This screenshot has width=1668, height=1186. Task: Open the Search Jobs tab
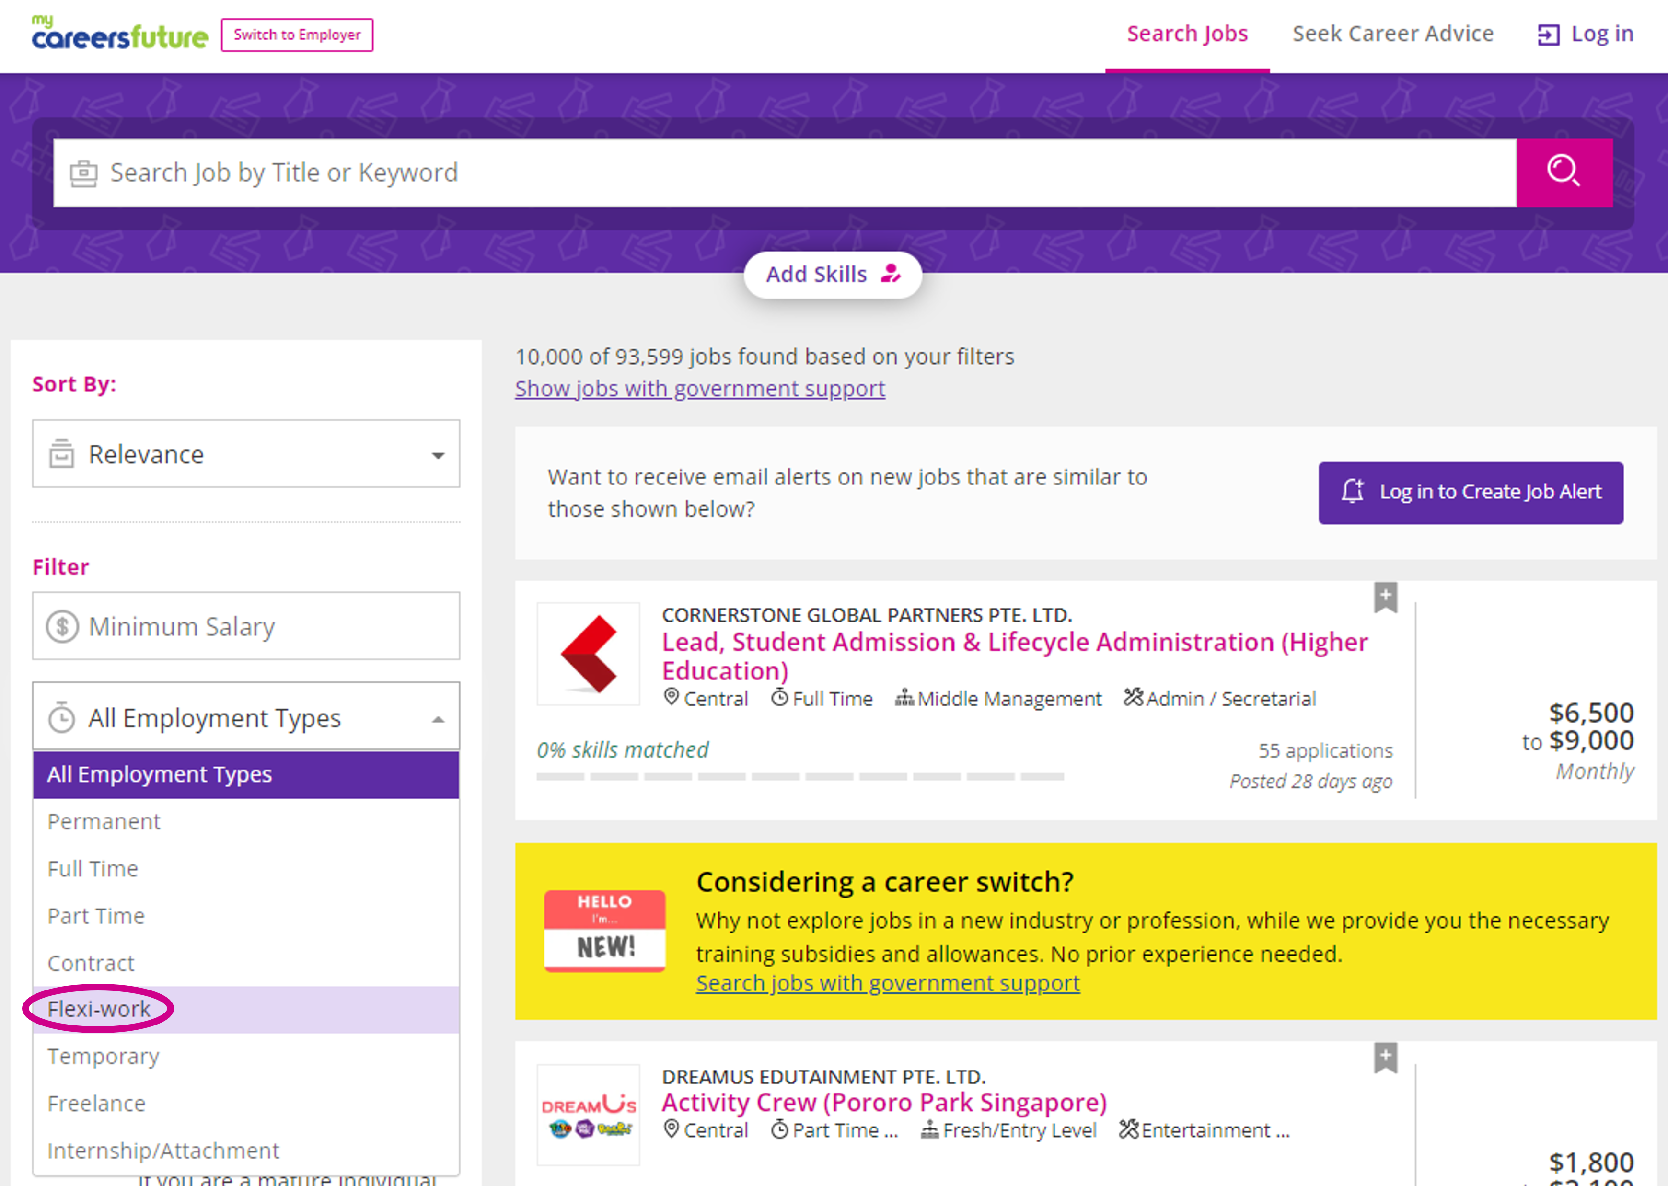pyautogui.click(x=1187, y=35)
